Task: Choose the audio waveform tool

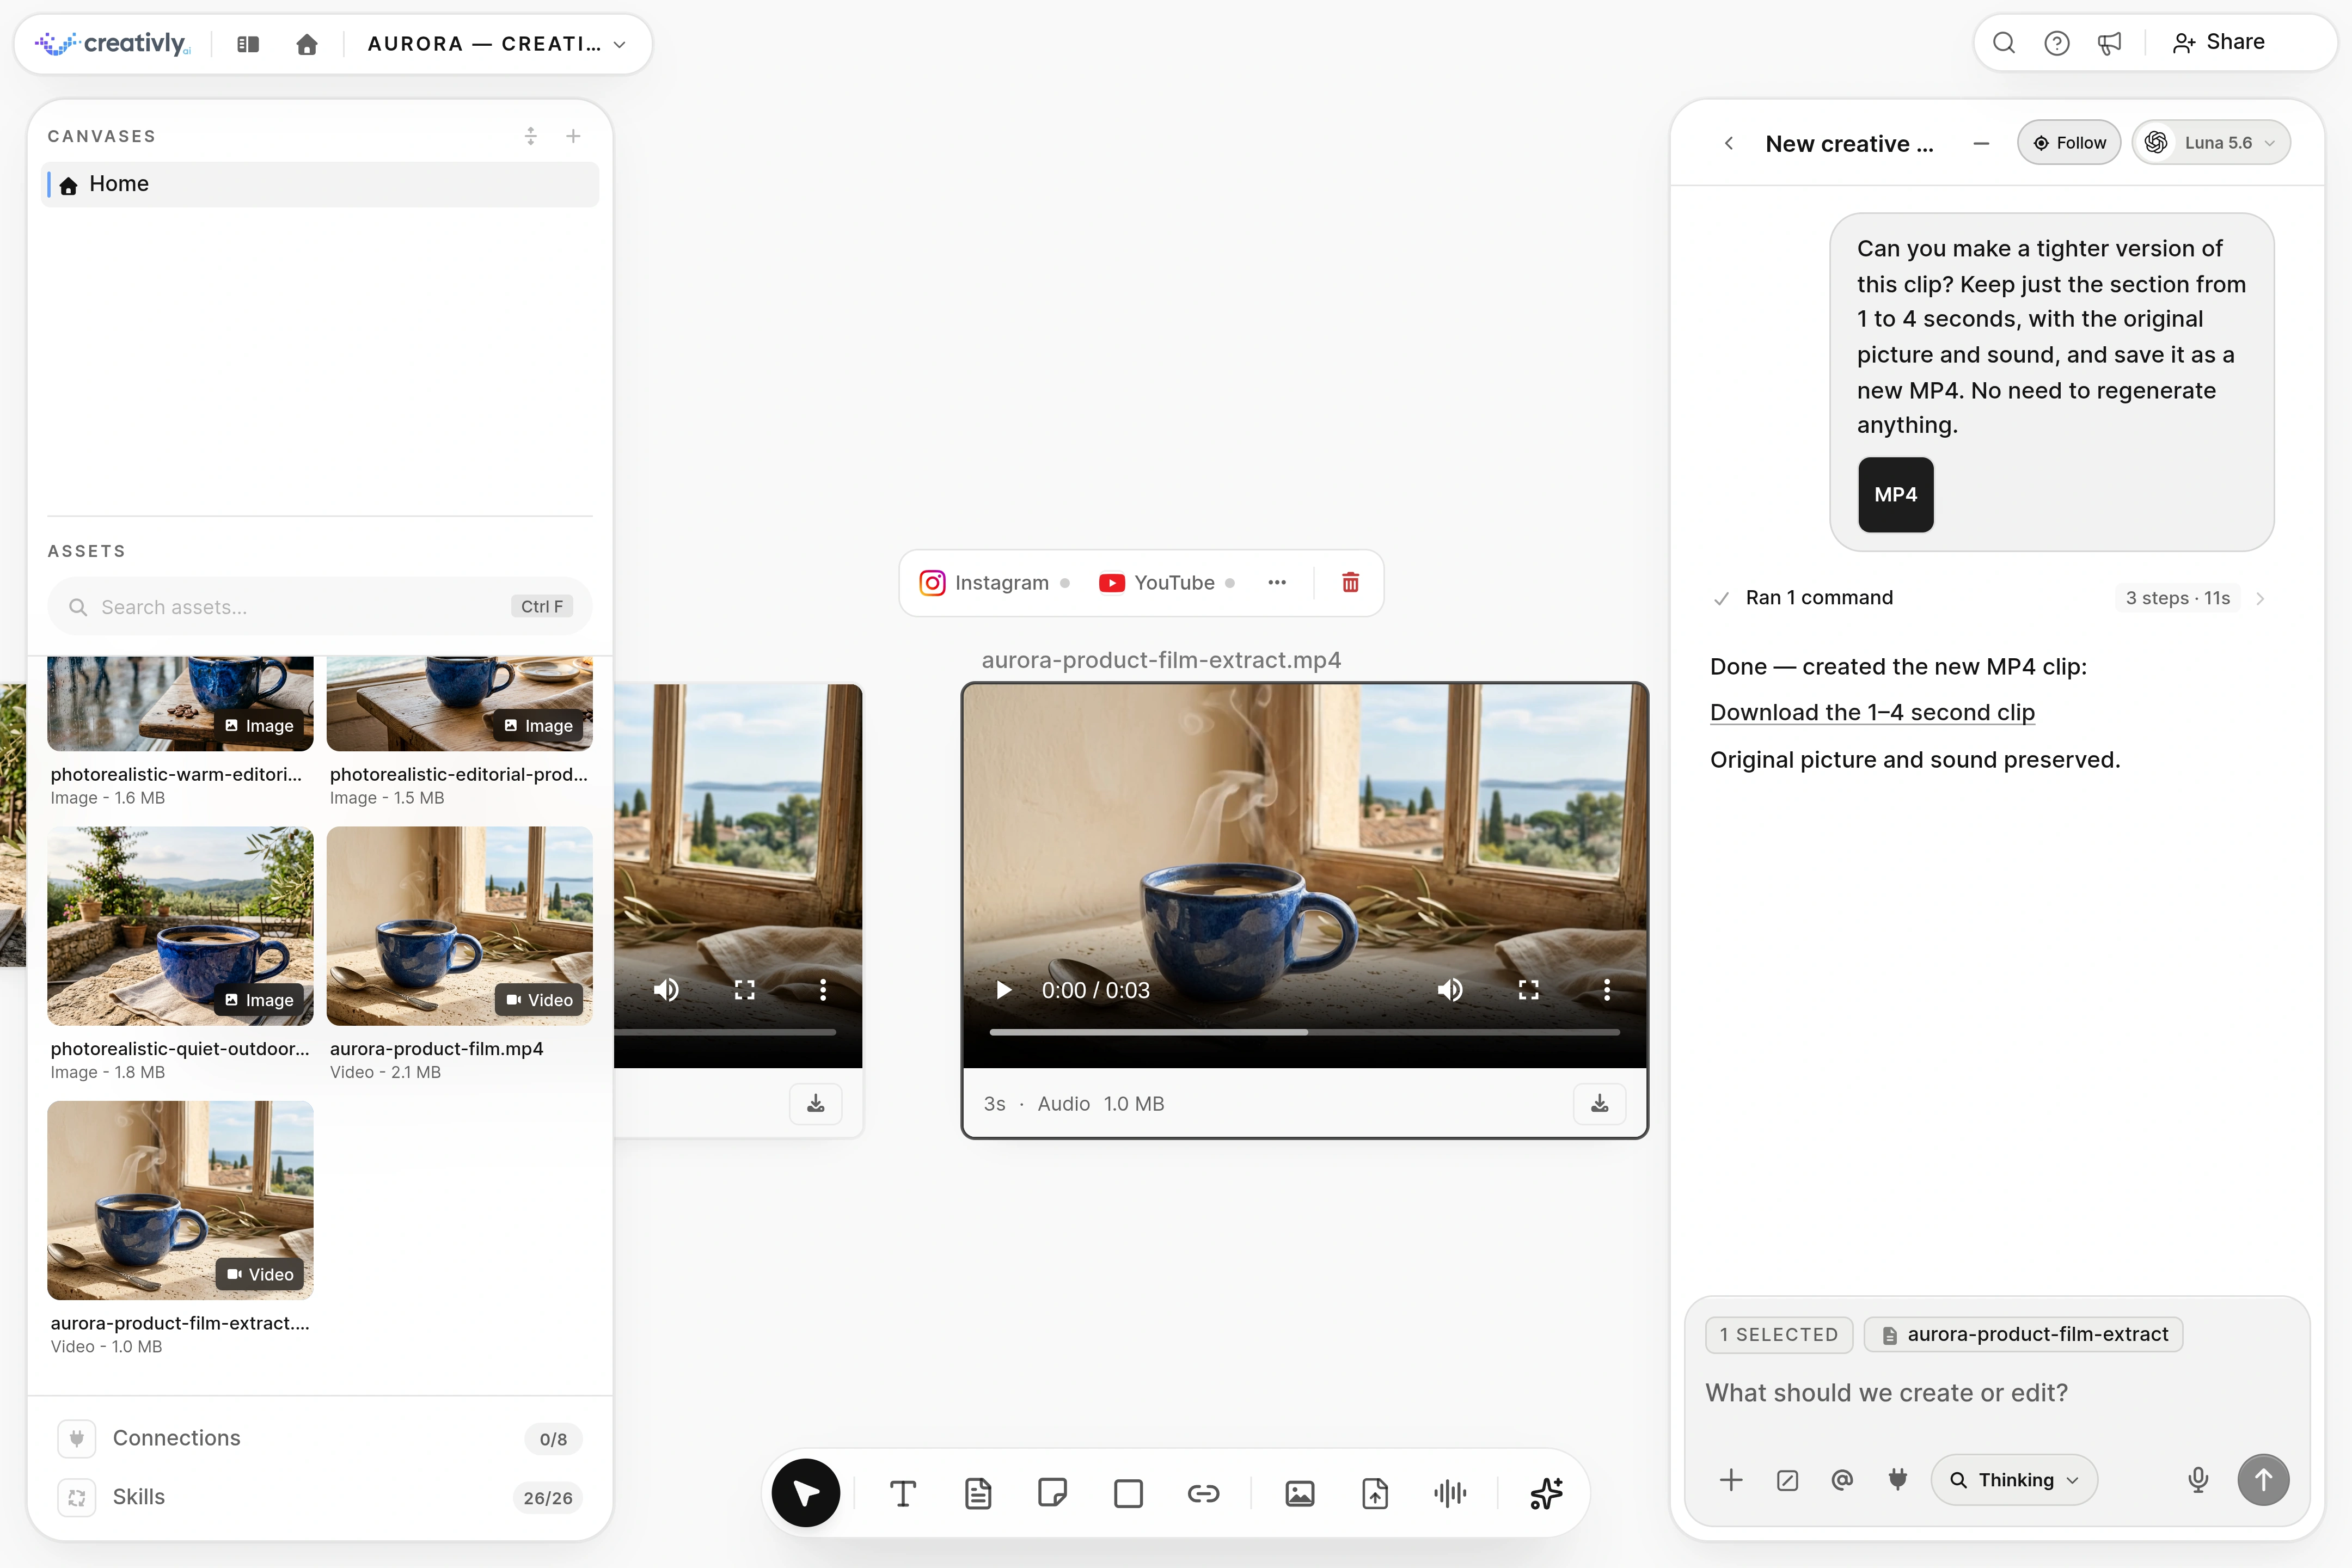Action: pos(1450,1493)
